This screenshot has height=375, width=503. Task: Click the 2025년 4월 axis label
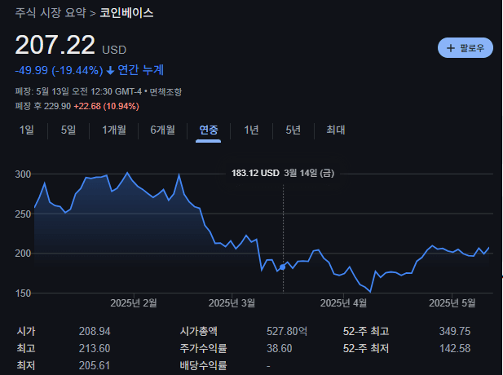coord(344,303)
